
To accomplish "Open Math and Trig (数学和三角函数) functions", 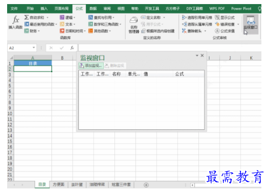I will point(105,24).
